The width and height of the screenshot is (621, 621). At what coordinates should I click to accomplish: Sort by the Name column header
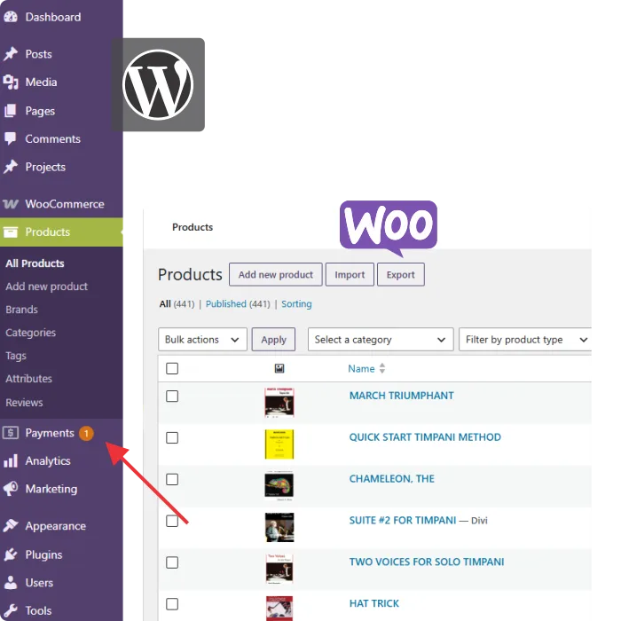tap(361, 368)
